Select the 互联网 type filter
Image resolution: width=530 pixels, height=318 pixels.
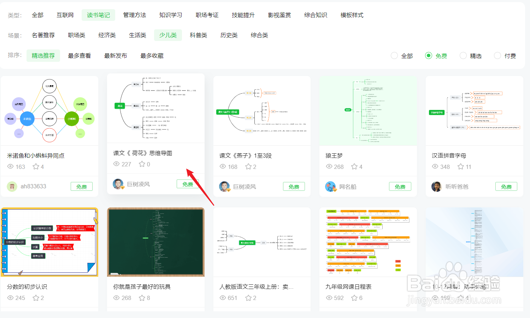65,15
